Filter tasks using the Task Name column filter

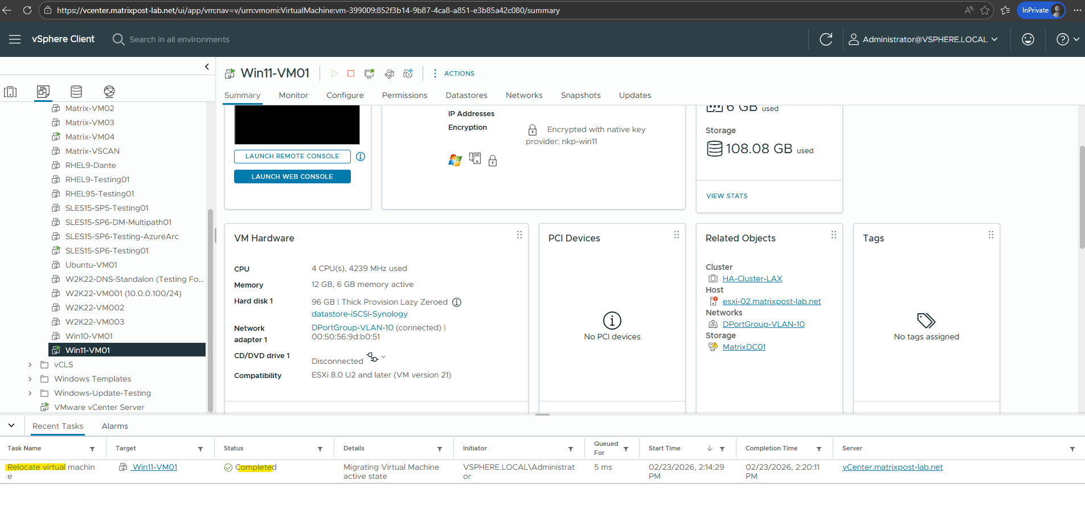[x=92, y=449]
